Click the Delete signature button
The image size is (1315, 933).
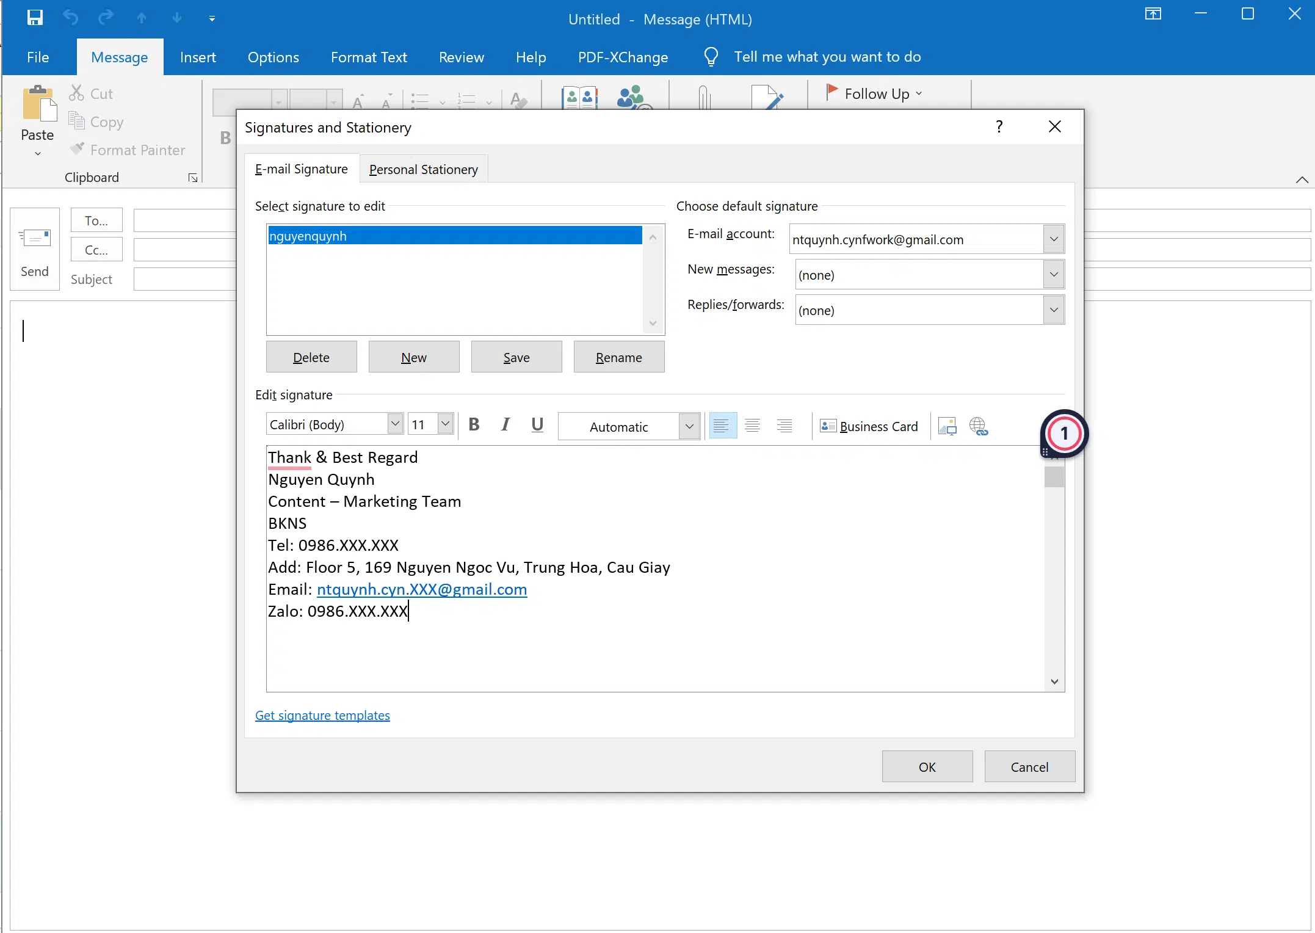[x=313, y=357]
